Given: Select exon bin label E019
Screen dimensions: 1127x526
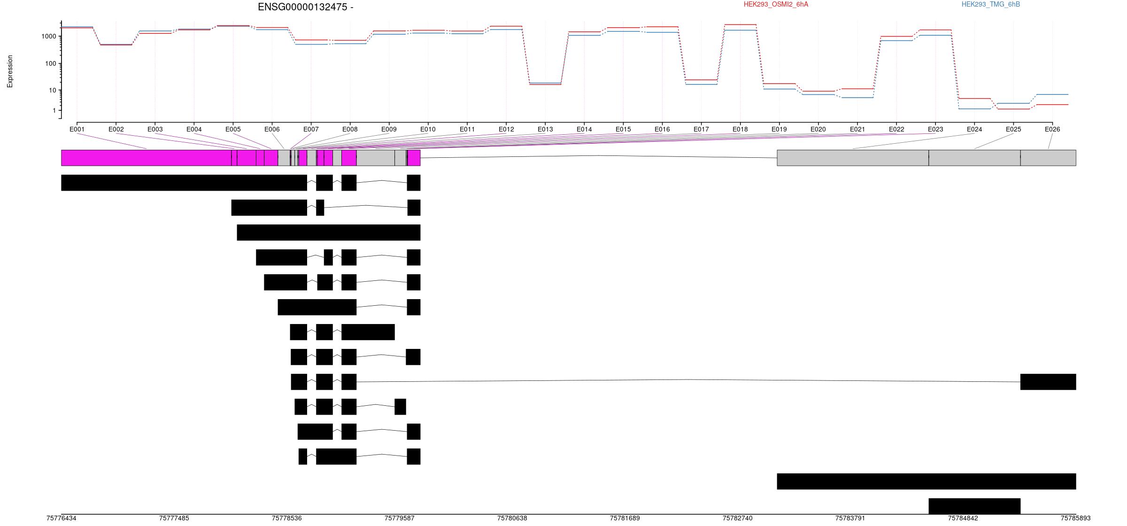Looking at the screenshot, I should [779, 129].
